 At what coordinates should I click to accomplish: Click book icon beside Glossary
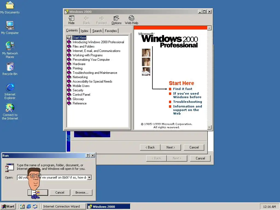click(69, 99)
